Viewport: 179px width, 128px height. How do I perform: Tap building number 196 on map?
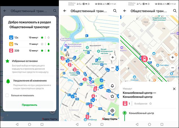click(x=164, y=28)
